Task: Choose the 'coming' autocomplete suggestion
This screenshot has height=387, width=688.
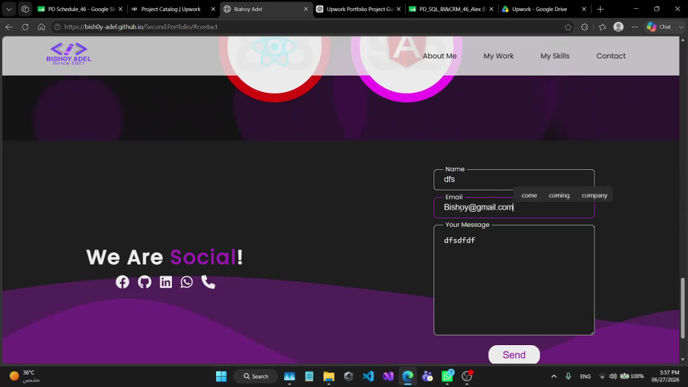Action: 559,195
